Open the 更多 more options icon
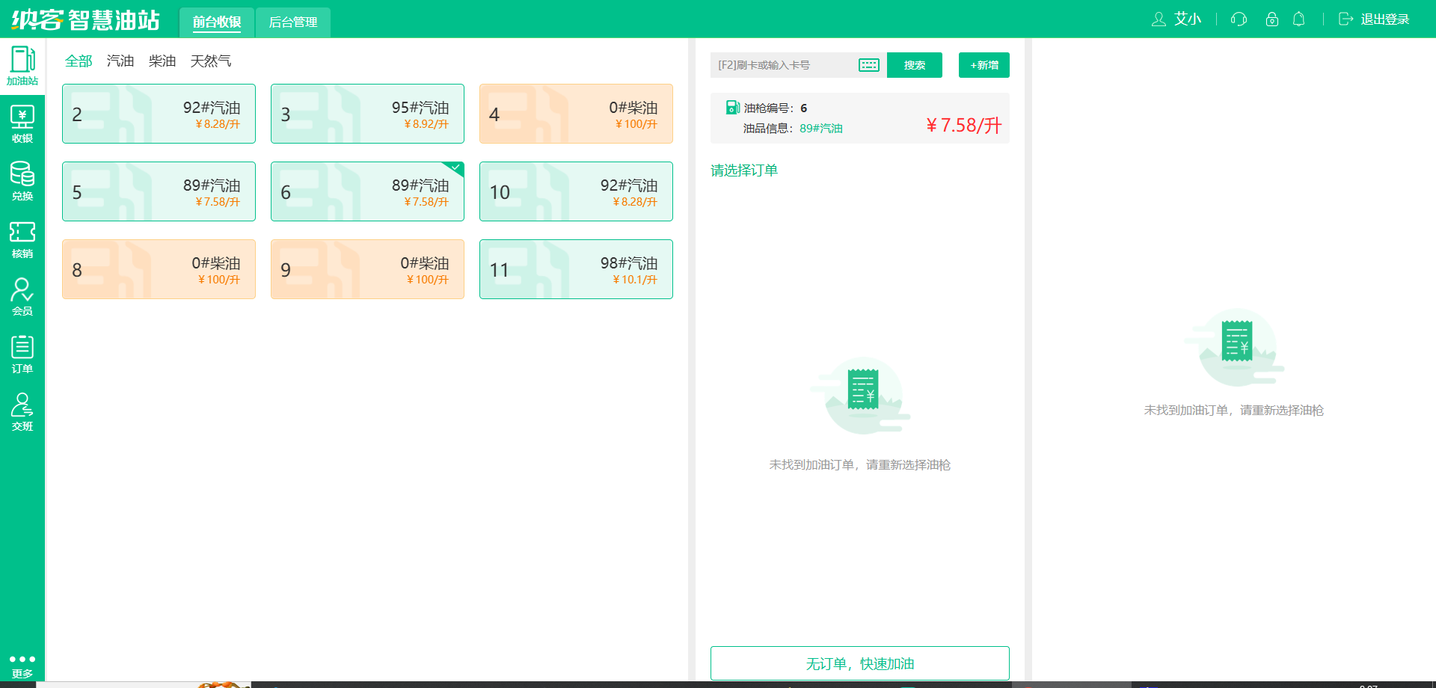This screenshot has width=1436, height=688. coord(22,666)
